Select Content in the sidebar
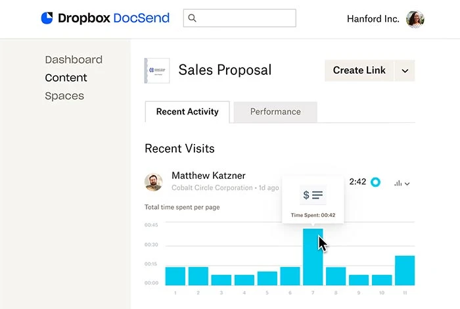Image resolution: width=460 pixels, height=309 pixels. [66, 78]
